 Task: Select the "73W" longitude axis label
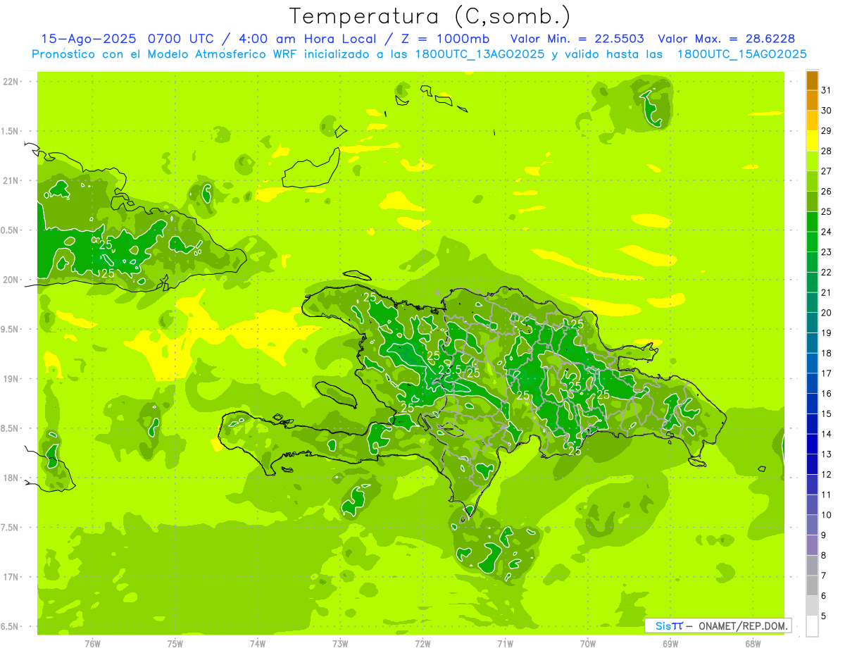click(340, 644)
